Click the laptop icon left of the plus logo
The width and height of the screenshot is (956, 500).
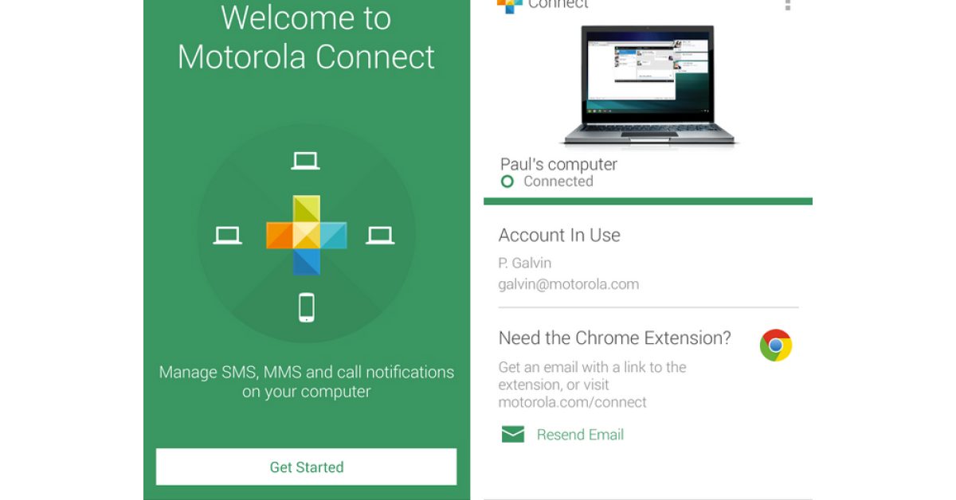click(228, 236)
